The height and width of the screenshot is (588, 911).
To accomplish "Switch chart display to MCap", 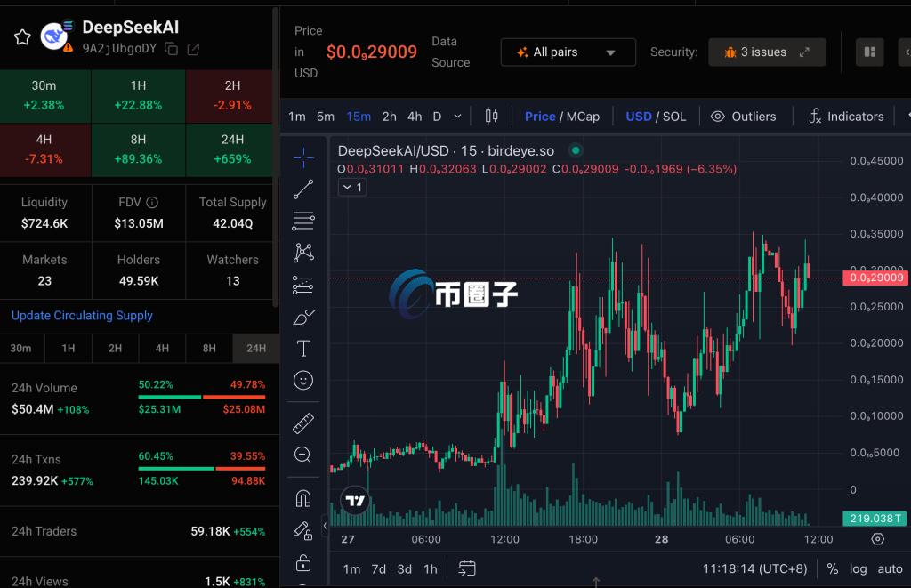I will tap(583, 117).
